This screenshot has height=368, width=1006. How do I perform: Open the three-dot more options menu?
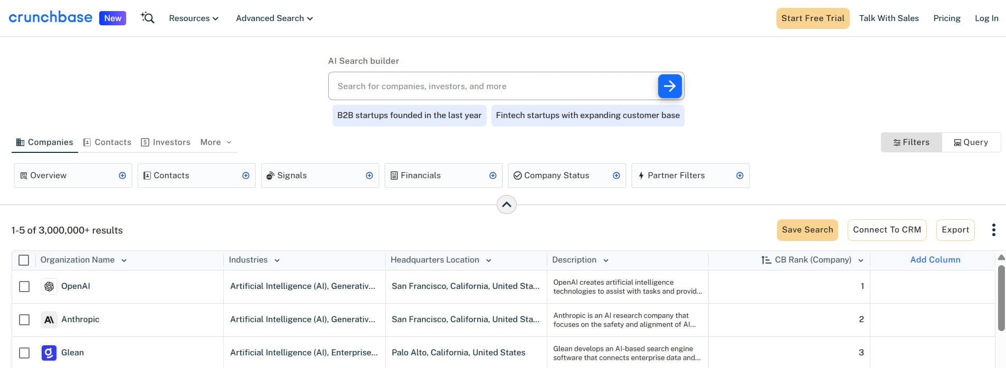994,230
